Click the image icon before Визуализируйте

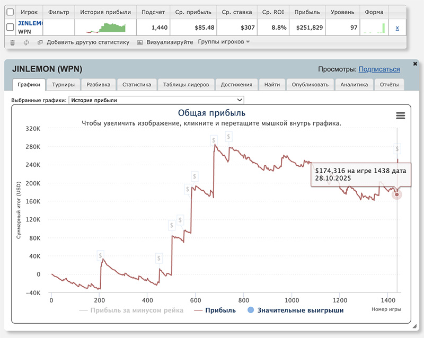pyautogui.click(x=140, y=42)
